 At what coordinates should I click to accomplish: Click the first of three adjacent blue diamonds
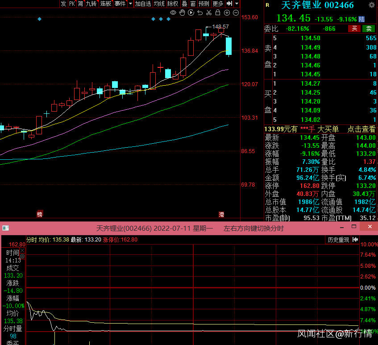(154, 19)
